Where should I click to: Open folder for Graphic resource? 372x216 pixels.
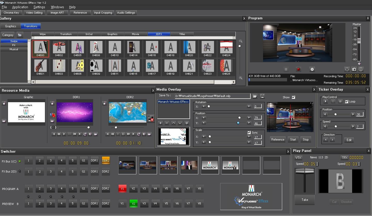[4, 121]
